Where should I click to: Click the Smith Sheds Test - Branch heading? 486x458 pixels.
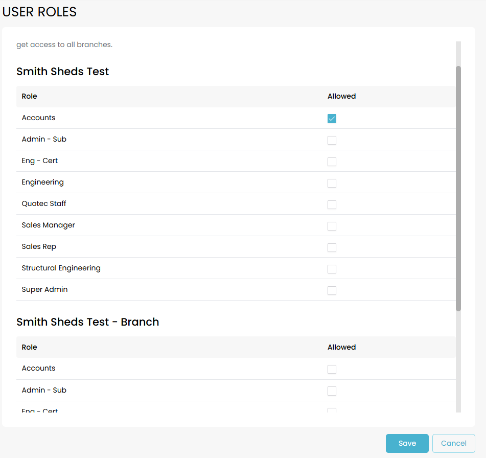tap(88, 322)
